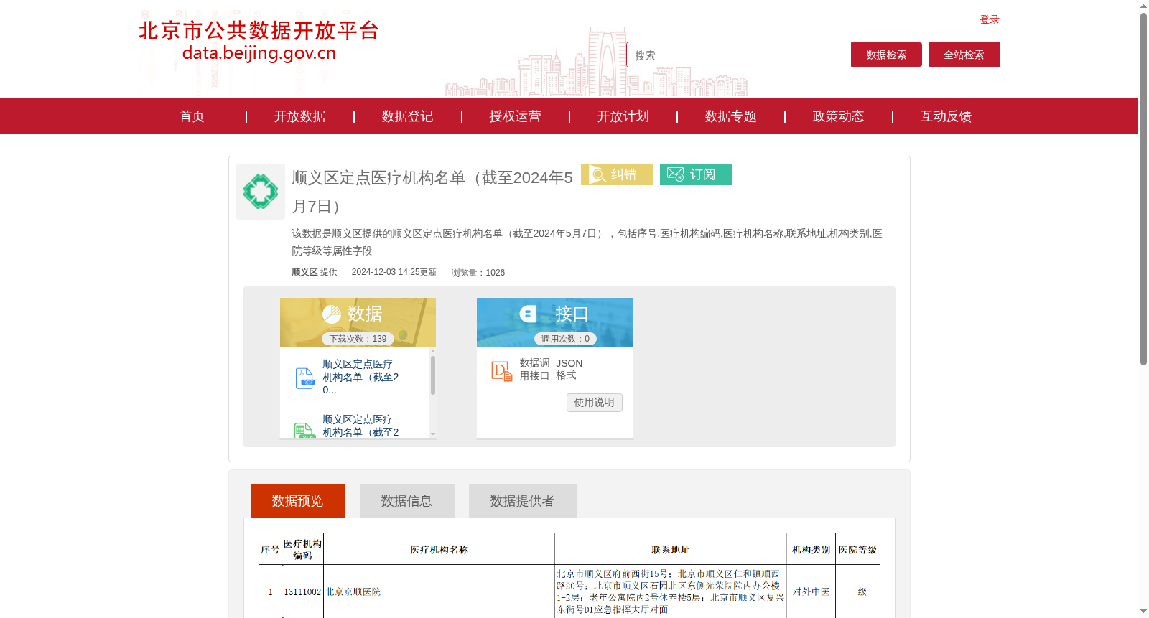Open the 开放计划 menu item
The width and height of the screenshot is (1149, 618).
click(x=623, y=116)
